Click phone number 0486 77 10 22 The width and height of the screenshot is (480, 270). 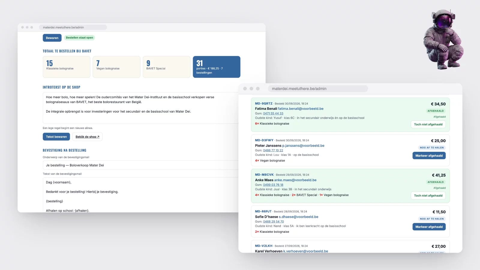pos(273,150)
